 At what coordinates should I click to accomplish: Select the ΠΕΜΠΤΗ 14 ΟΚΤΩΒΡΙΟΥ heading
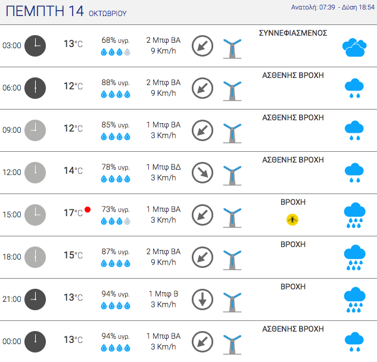pos(66,11)
